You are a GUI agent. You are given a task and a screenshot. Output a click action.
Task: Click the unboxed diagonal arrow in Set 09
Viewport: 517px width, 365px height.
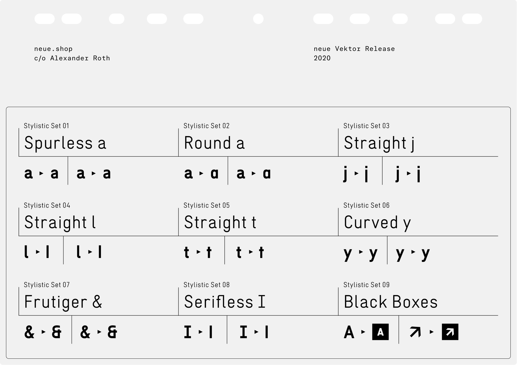pos(415,332)
